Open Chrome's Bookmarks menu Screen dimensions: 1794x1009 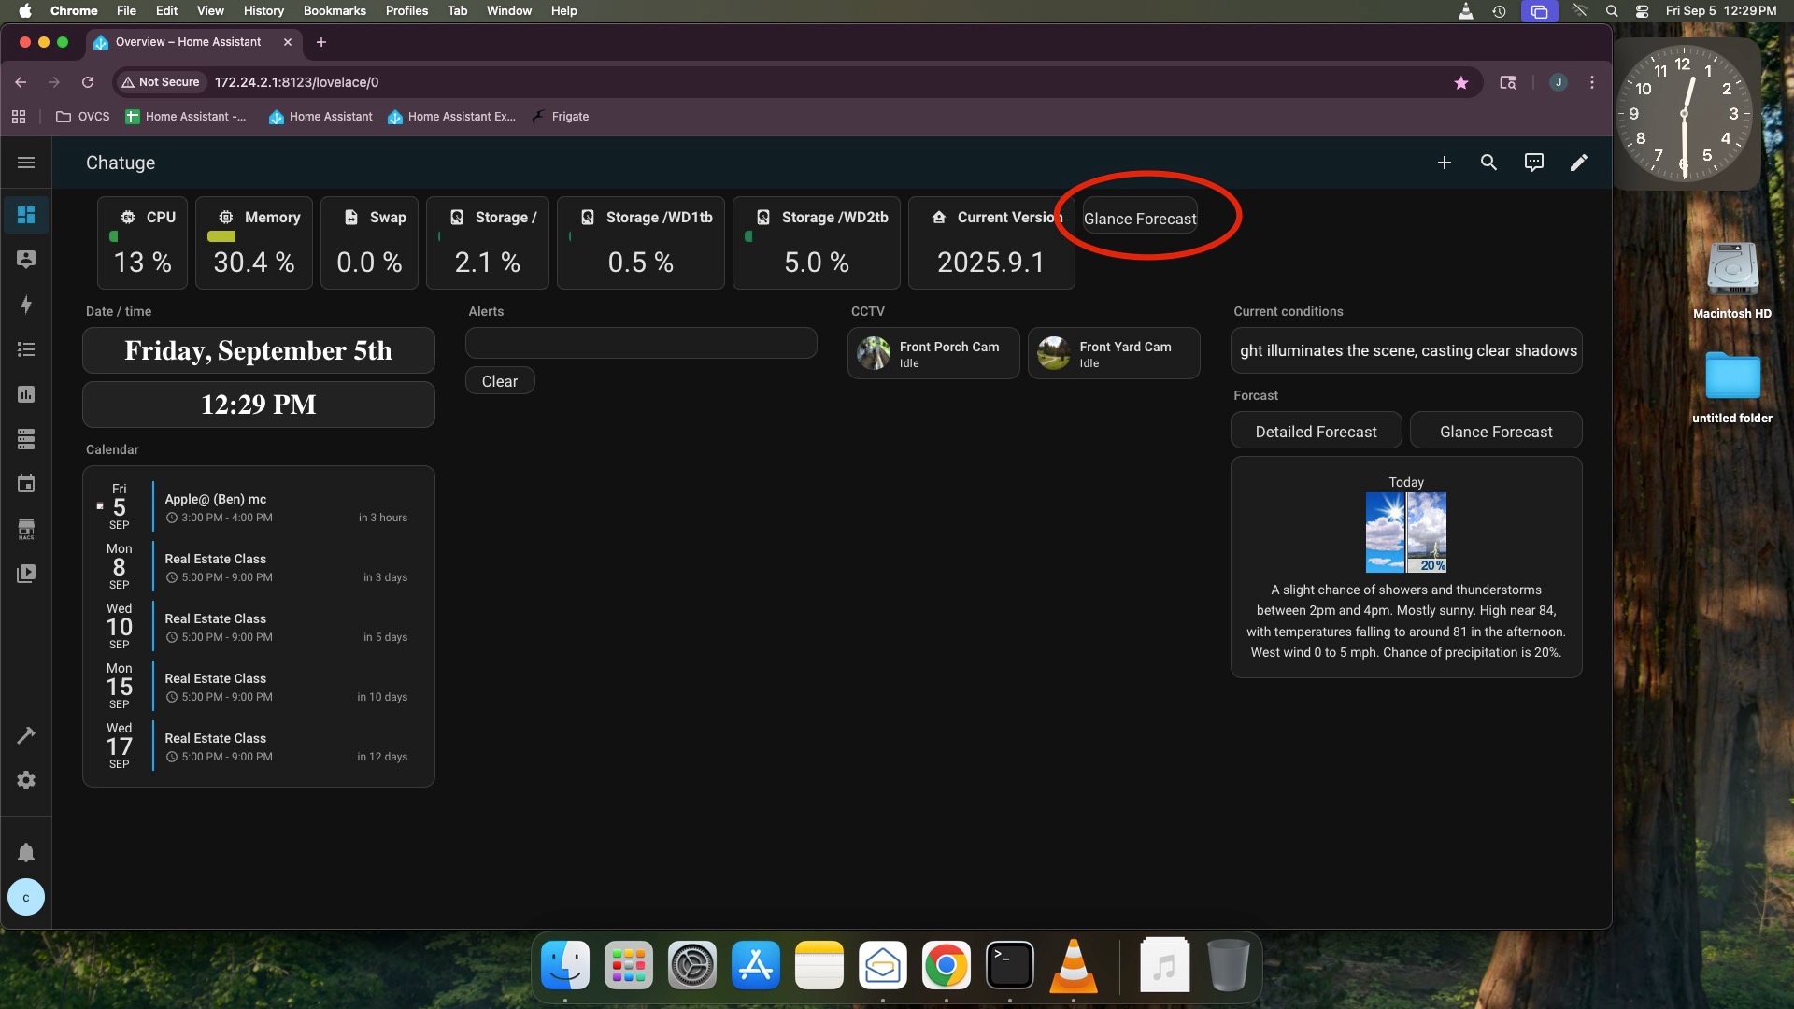334,10
